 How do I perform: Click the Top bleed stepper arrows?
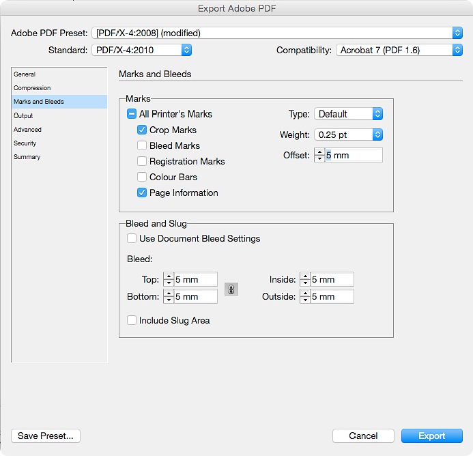coord(168,279)
